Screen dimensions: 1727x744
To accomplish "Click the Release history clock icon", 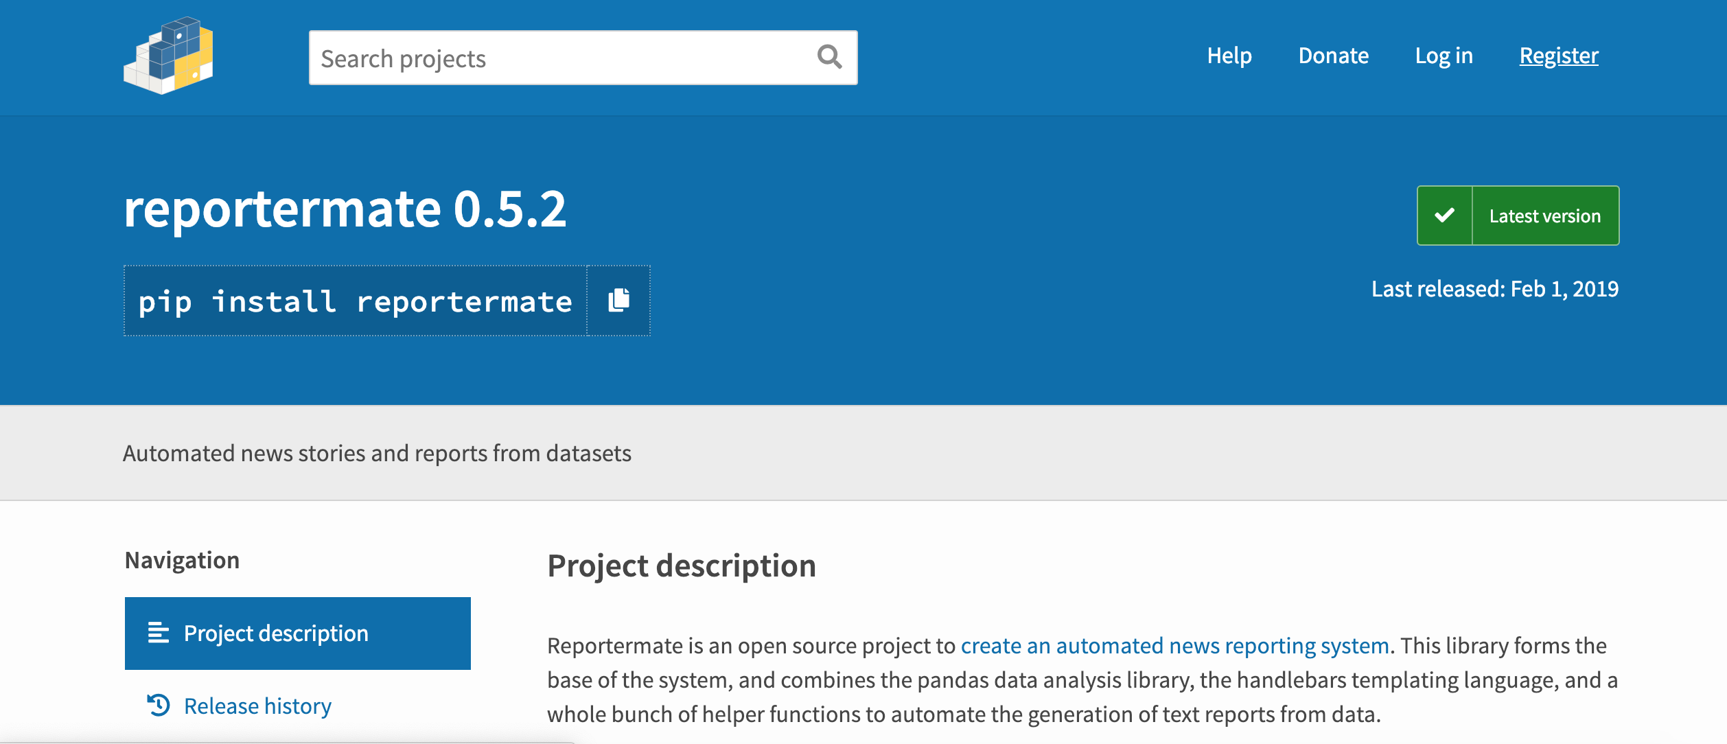I will tap(159, 705).
